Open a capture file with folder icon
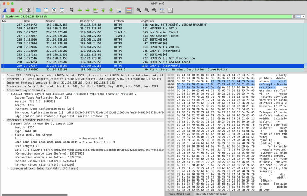This screenshot has height=196, width=307. 38,10
